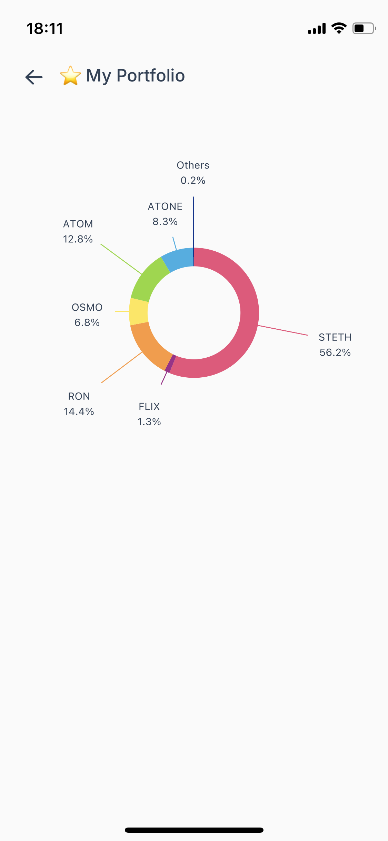
Task: Tap the star emoji beside My Portfolio
Action: [x=70, y=76]
